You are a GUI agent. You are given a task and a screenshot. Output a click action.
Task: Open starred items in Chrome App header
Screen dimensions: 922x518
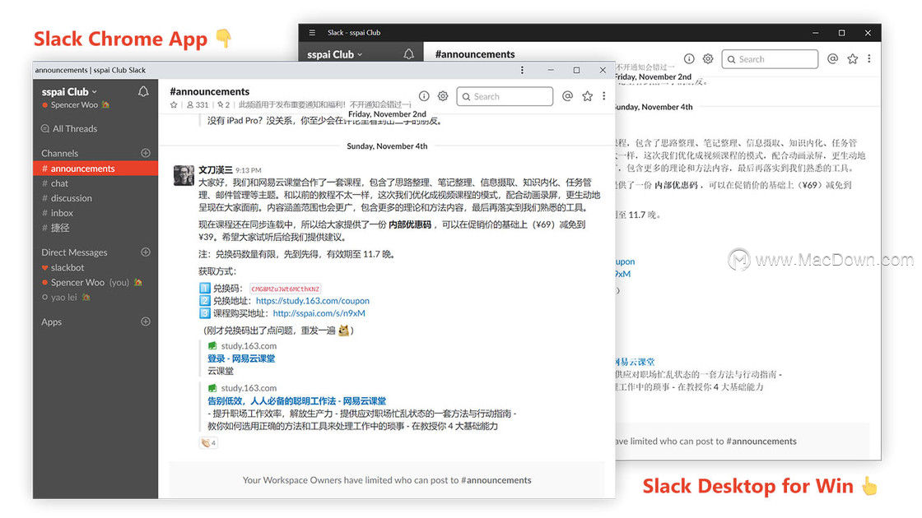pos(588,96)
